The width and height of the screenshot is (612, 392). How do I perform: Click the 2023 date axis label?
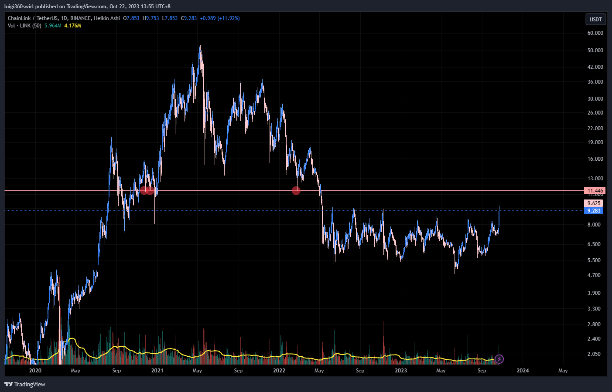400,371
